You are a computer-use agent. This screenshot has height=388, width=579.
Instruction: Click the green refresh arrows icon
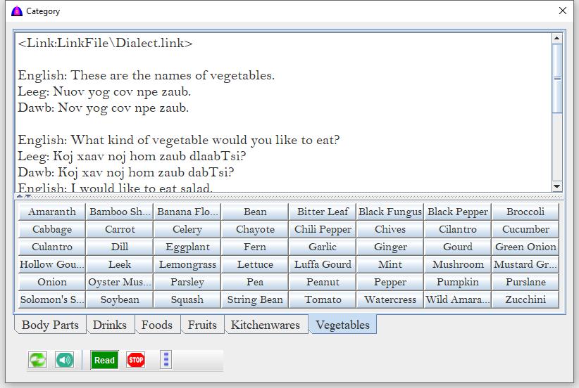pos(37,360)
